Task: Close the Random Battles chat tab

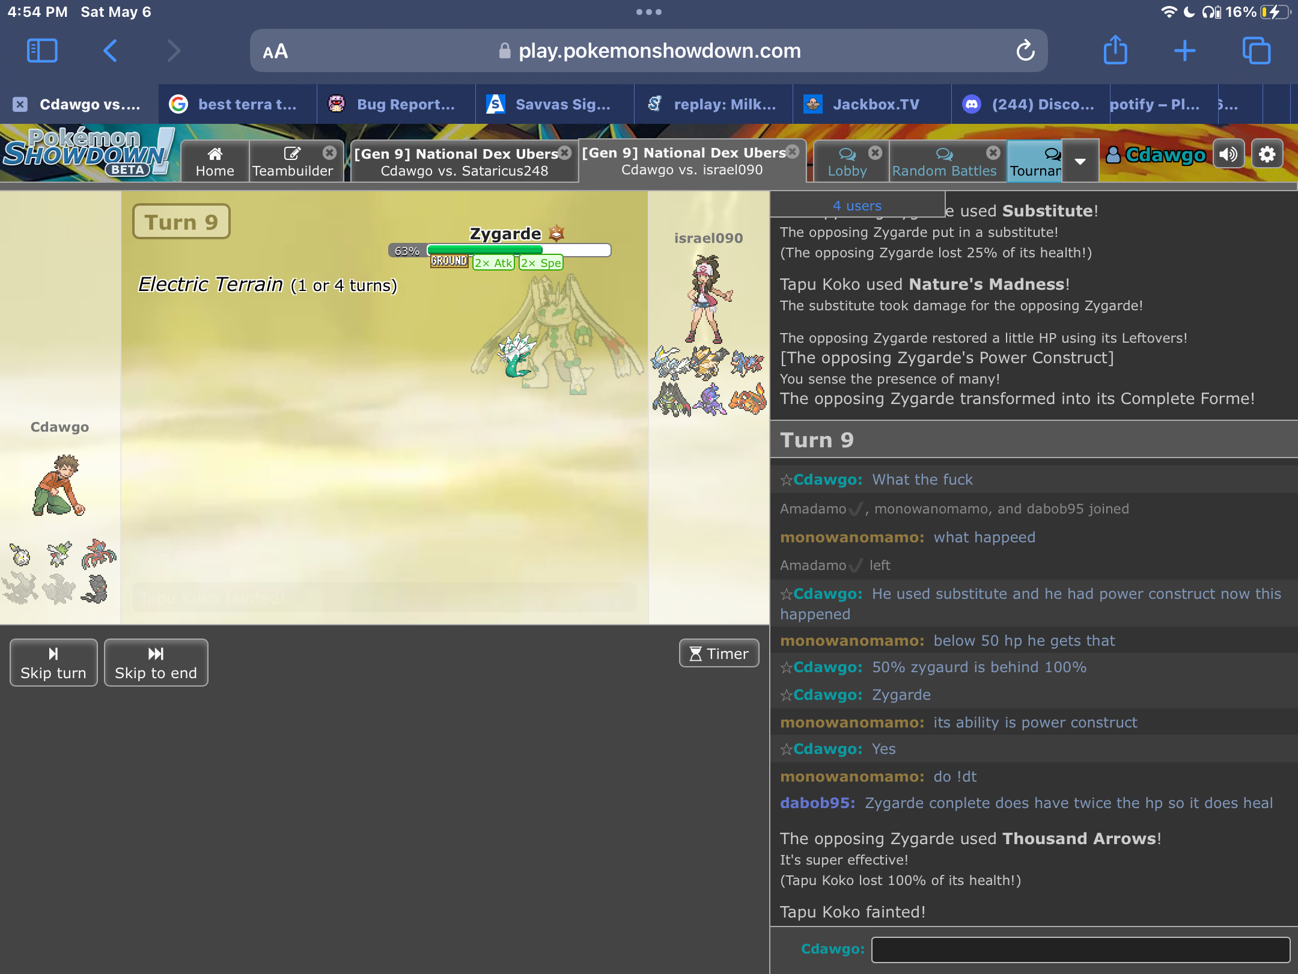Action: pyautogui.click(x=993, y=153)
